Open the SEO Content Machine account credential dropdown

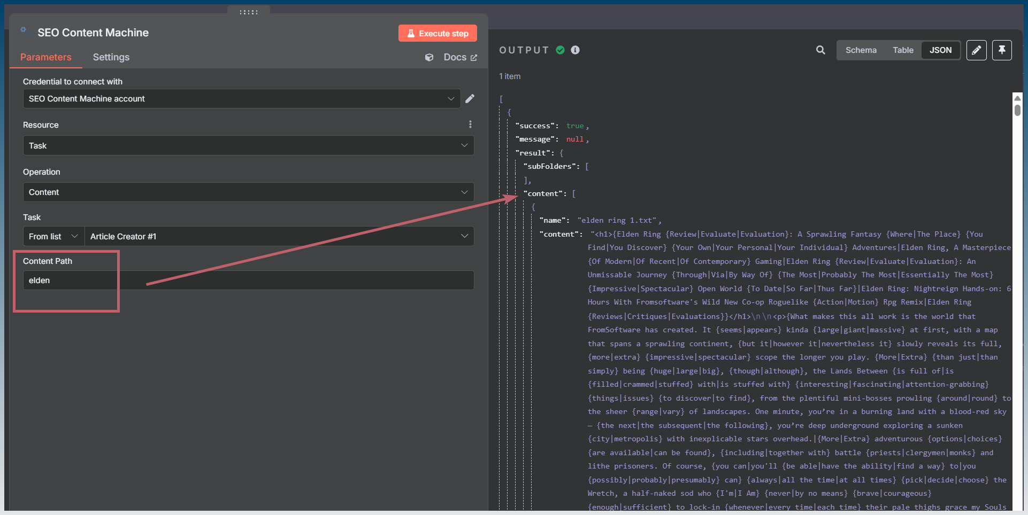click(x=242, y=99)
